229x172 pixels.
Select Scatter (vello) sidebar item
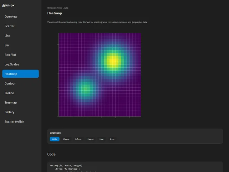click(x=20, y=122)
